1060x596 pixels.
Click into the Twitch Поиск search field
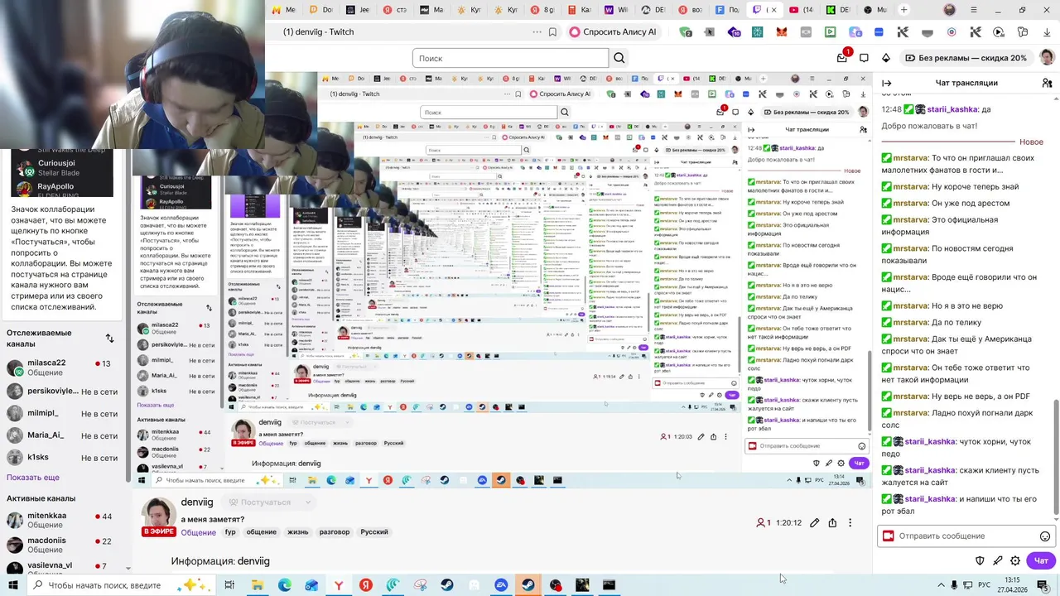tap(510, 58)
